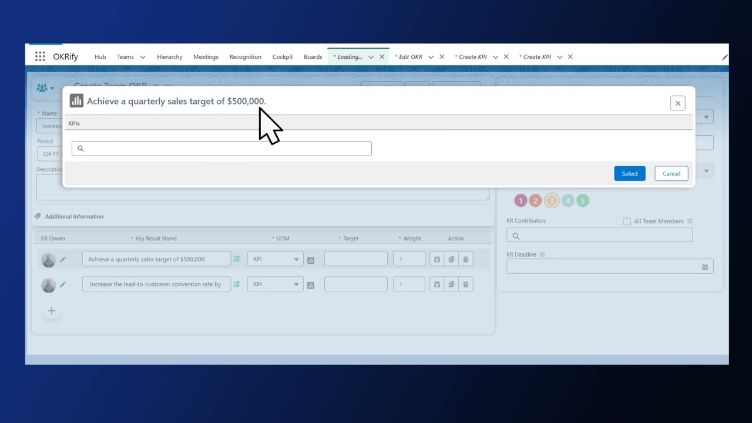Click info icon next to All Team Members
This screenshot has height=423, width=752.
690,221
